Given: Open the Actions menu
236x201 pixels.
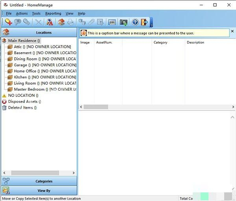Looking at the screenshot, I should coord(22,13).
